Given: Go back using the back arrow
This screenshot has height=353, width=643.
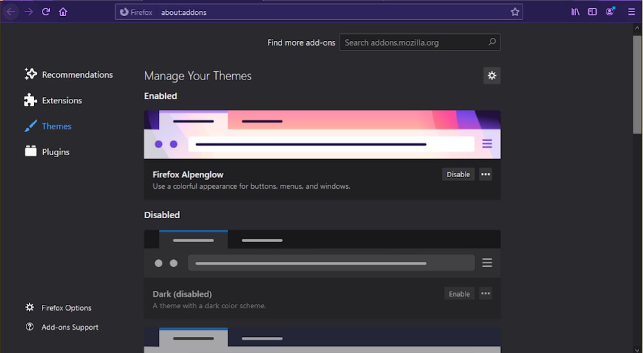Looking at the screenshot, I should coord(11,12).
